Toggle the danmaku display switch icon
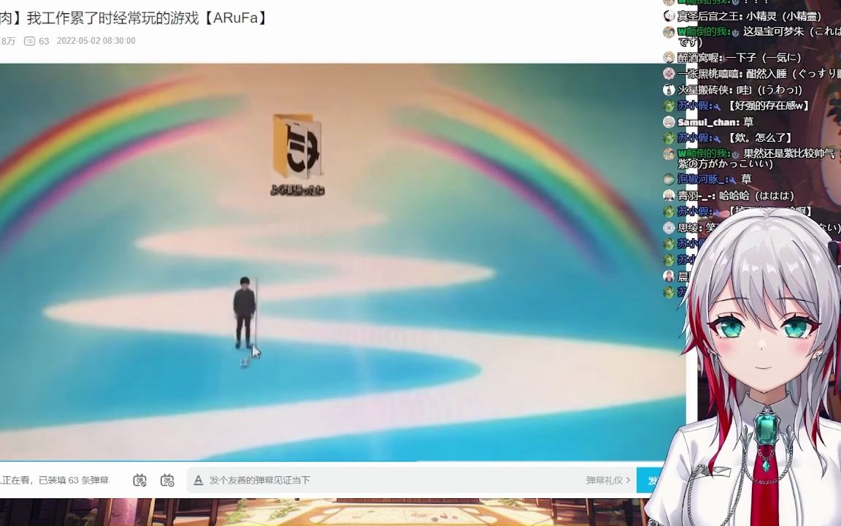Viewport: 841px width, 526px height. click(139, 481)
